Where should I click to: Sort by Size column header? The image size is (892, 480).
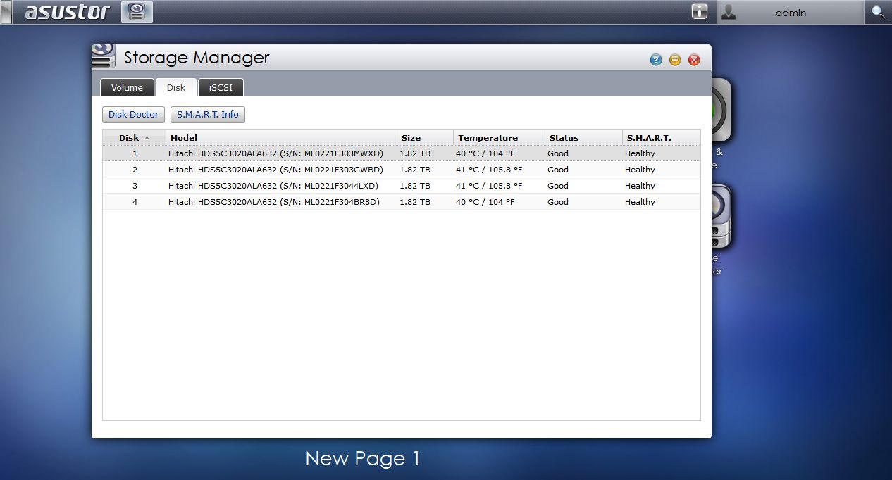point(426,137)
